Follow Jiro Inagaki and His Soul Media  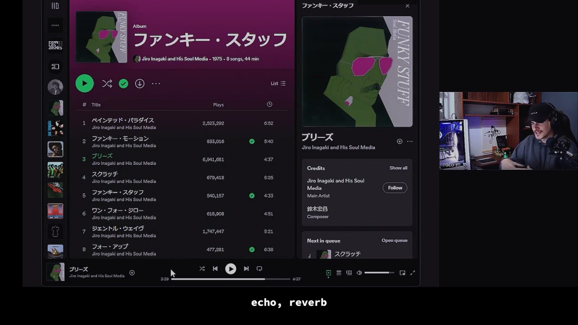[395, 188]
